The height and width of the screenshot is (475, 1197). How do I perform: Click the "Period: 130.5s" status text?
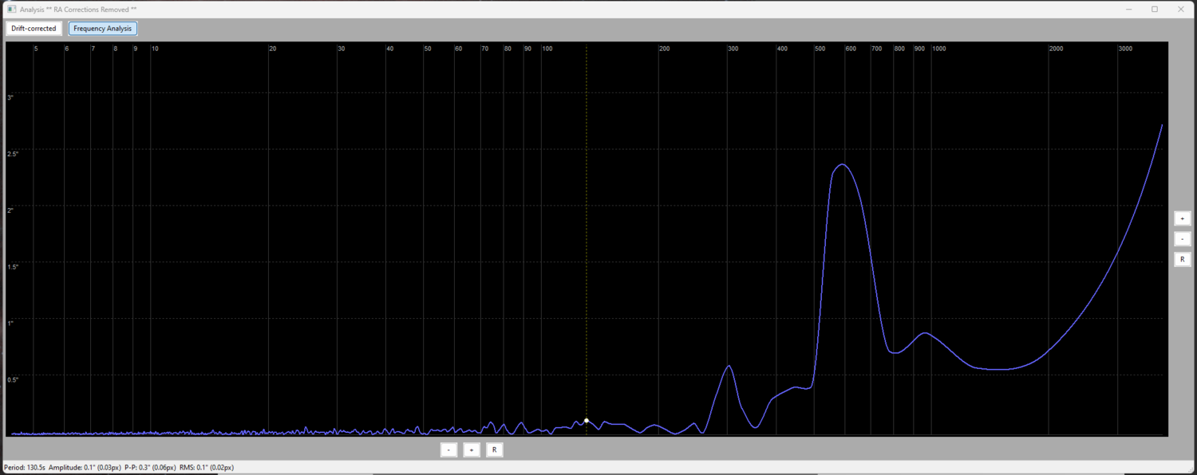25,468
